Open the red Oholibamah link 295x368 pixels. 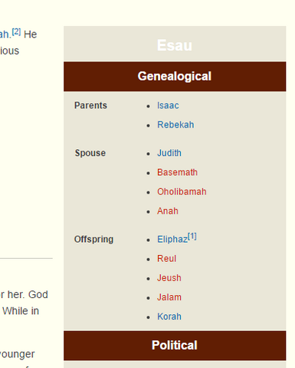[x=182, y=191]
